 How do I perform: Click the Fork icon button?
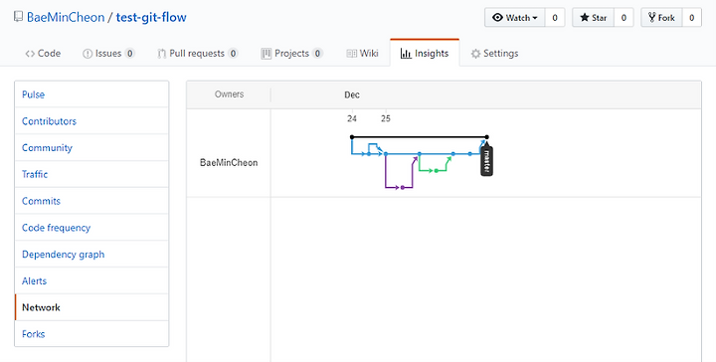click(x=661, y=18)
